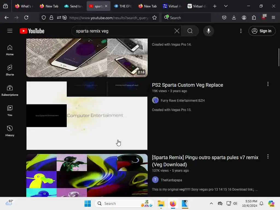Close the sparta YouTube tab

click(106, 6)
